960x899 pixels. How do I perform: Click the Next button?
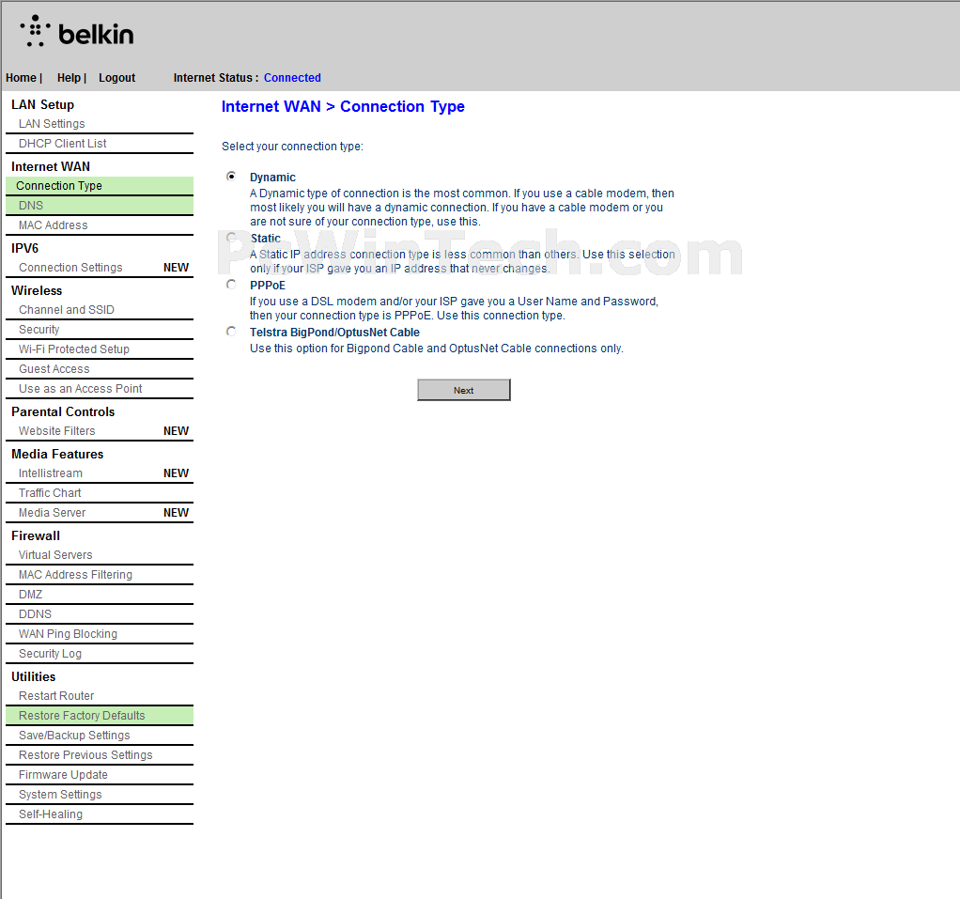click(463, 390)
